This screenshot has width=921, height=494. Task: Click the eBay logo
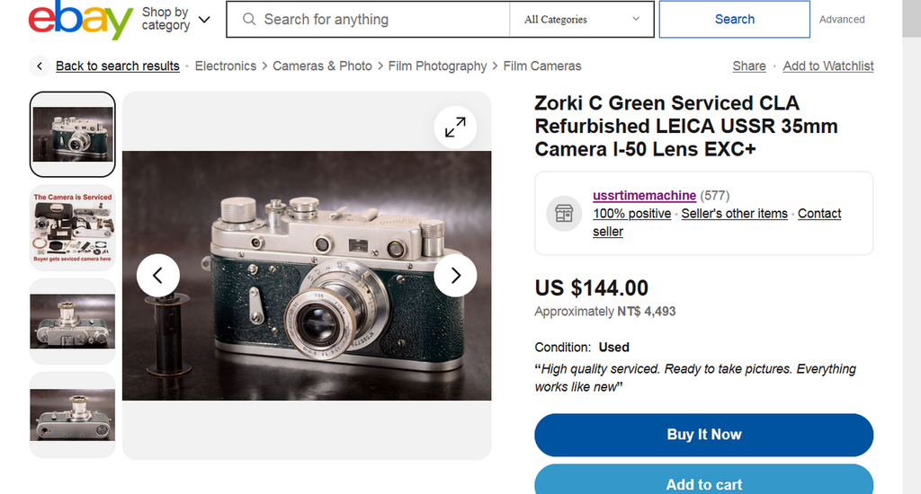point(80,20)
